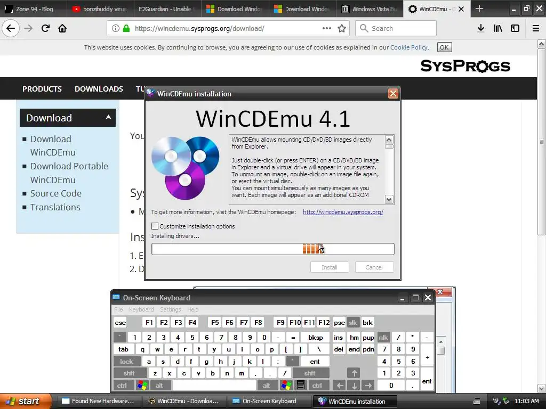The width and height of the screenshot is (546, 409).
Task: Tap the up arrow key on keyboard
Action: click(x=354, y=373)
